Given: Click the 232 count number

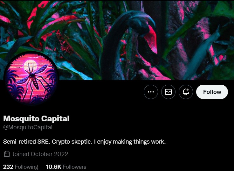Looking at the screenshot, I should point(8,167).
